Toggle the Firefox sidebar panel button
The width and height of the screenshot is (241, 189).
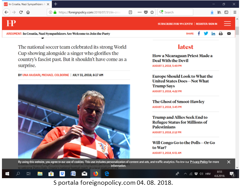click(227, 12)
